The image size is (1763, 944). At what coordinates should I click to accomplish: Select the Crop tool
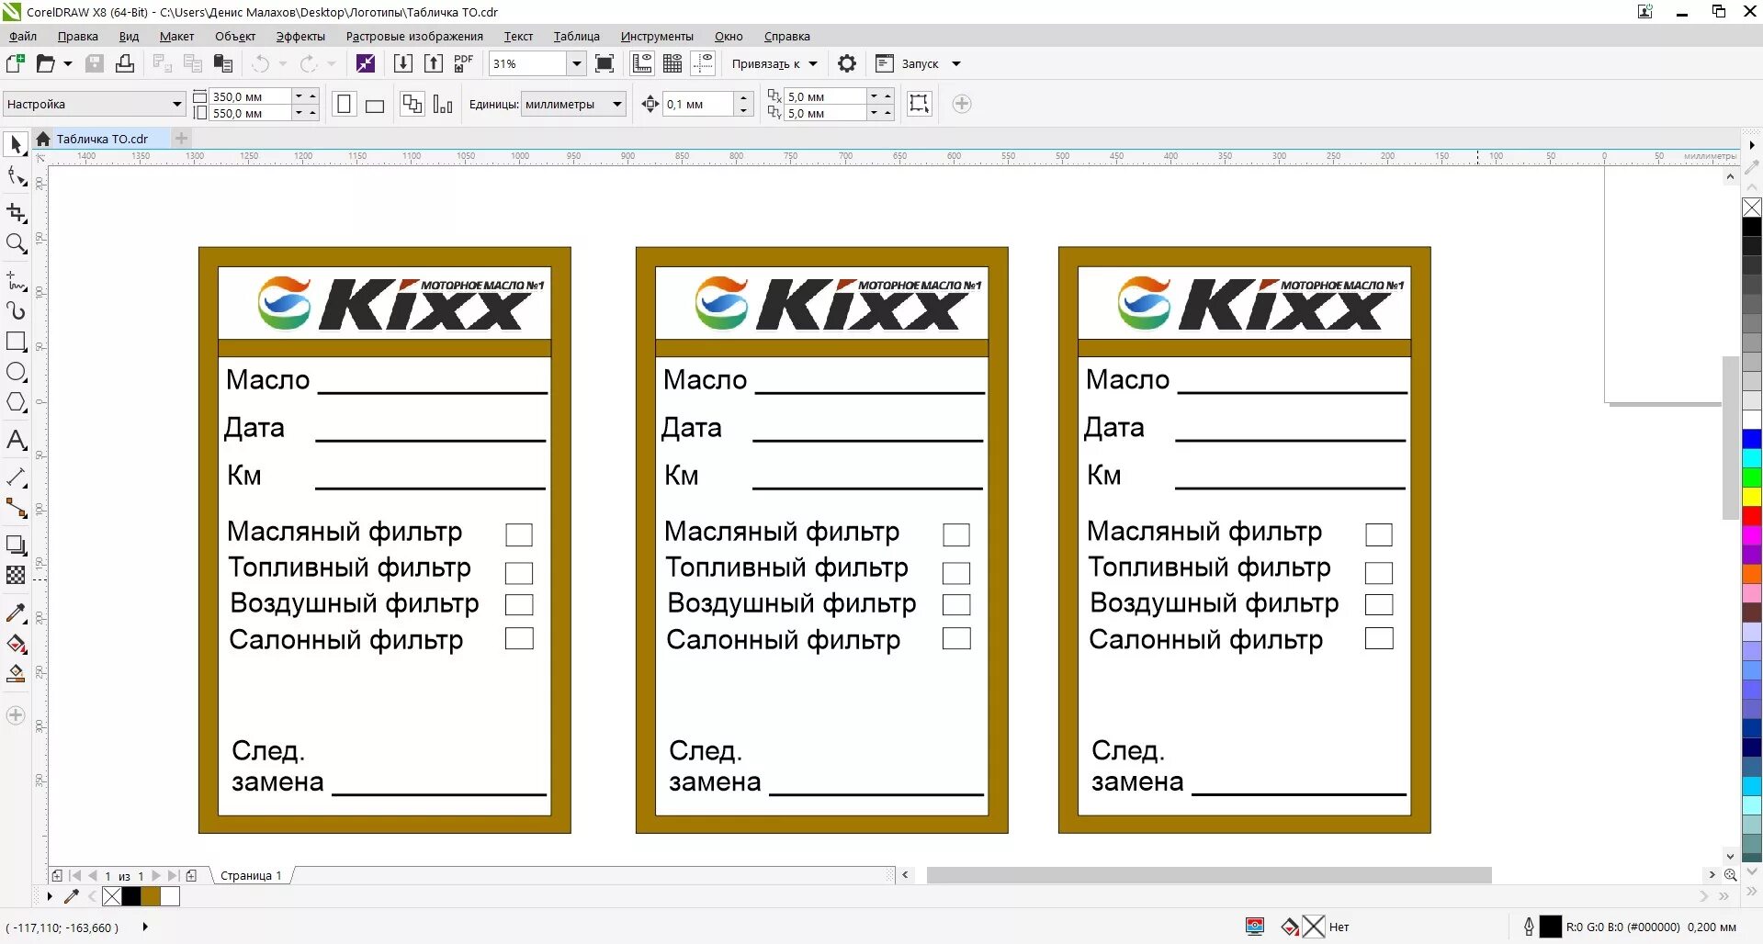pyautogui.click(x=16, y=213)
